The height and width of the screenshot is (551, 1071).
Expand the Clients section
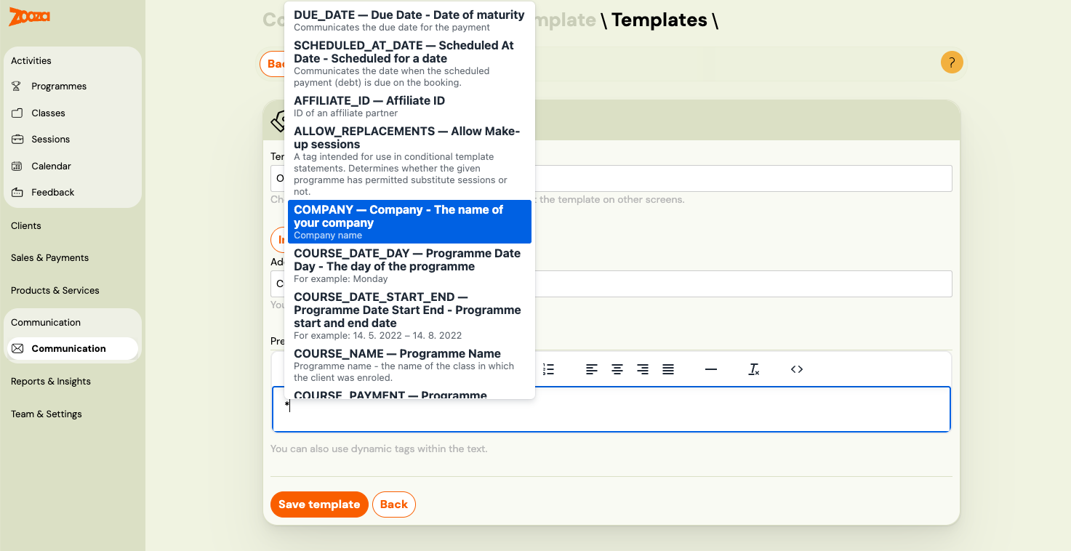[x=26, y=225]
